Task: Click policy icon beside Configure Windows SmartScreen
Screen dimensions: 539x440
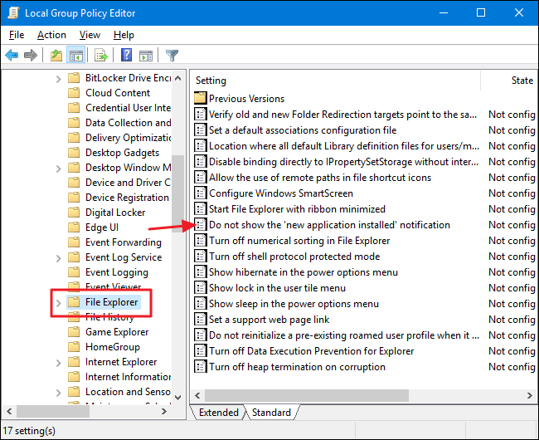Action: point(201,193)
